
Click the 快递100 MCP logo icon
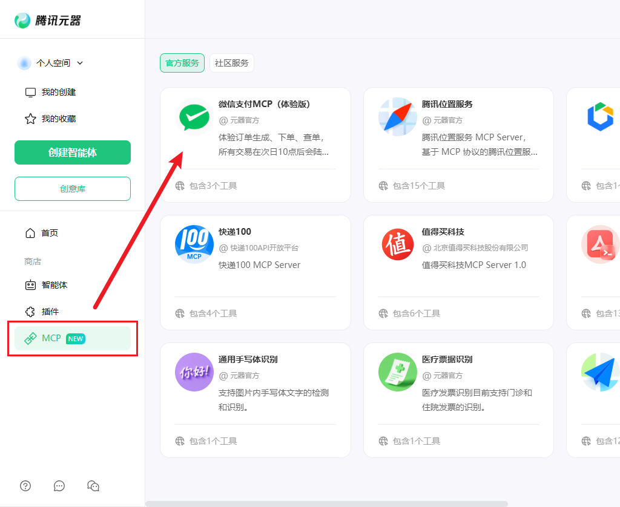click(194, 244)
